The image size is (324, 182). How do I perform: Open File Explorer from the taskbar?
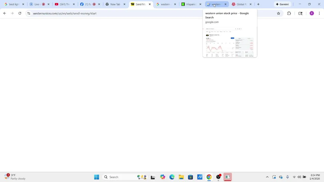(x=181, y=177)
